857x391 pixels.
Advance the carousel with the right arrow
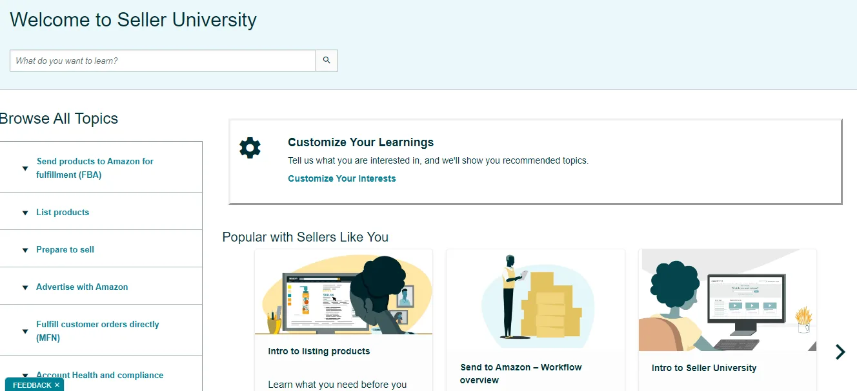(840, 352)
